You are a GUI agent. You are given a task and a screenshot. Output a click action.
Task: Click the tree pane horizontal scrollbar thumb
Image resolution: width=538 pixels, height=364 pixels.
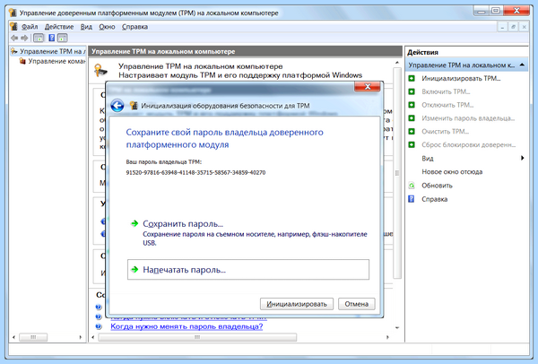33,337
